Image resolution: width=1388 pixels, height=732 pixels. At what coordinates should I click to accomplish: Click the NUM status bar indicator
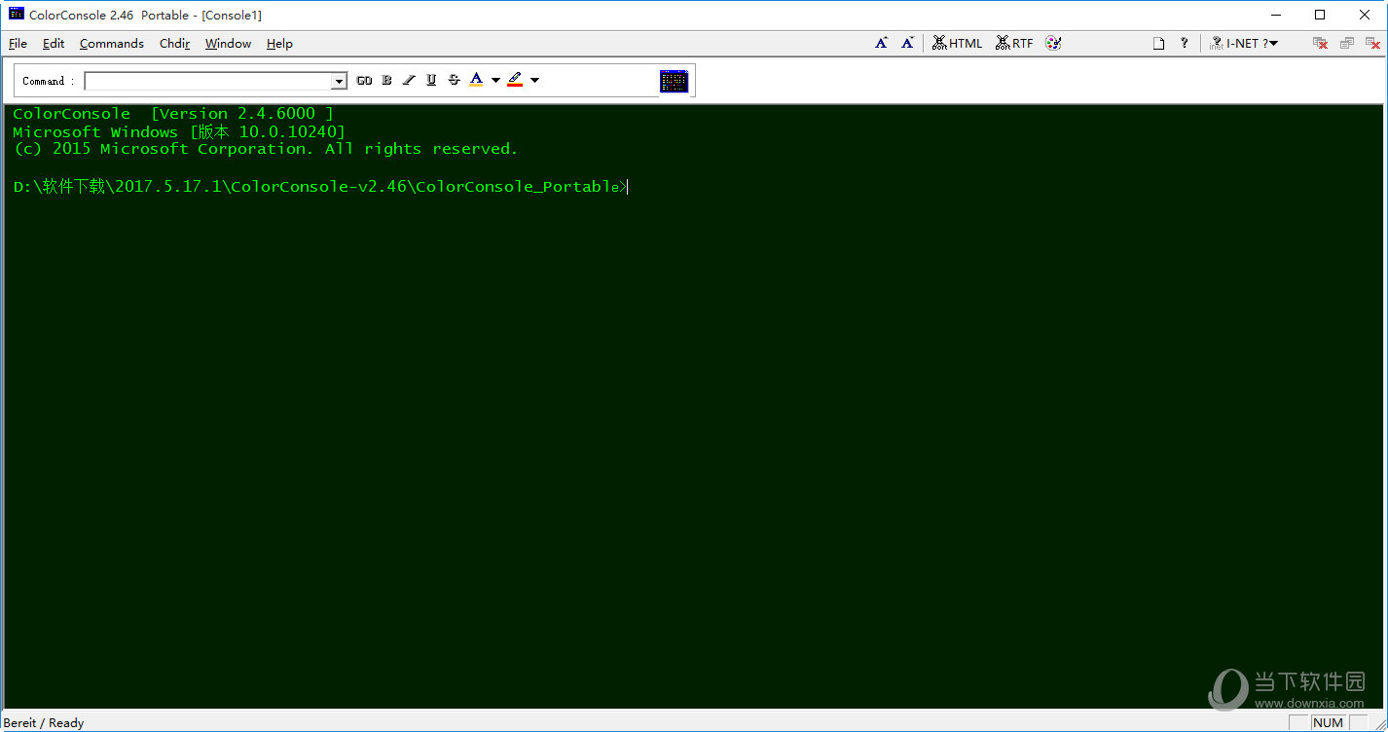[x=1328, y=722]
